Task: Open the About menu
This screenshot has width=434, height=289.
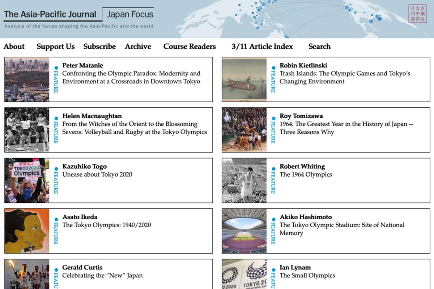Action: [x=14, y=46]
